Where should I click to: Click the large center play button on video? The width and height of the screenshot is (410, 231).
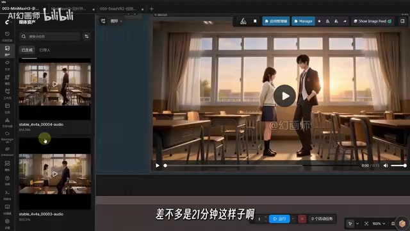284,96
